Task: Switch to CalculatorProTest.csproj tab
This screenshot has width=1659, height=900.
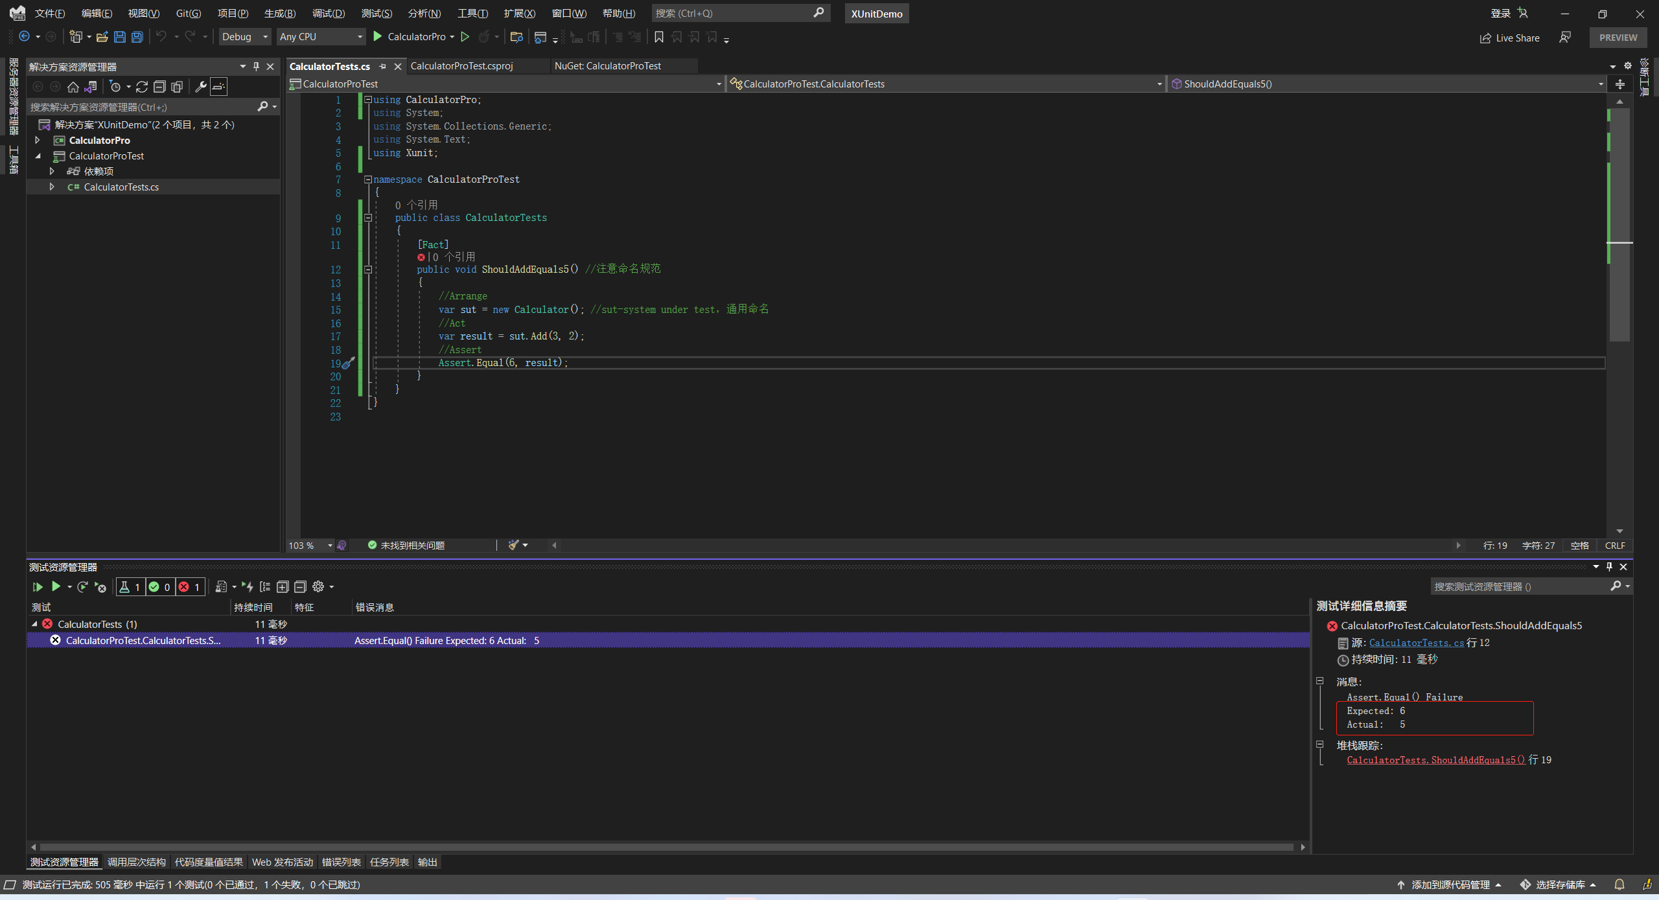Action: click(461, 66)
